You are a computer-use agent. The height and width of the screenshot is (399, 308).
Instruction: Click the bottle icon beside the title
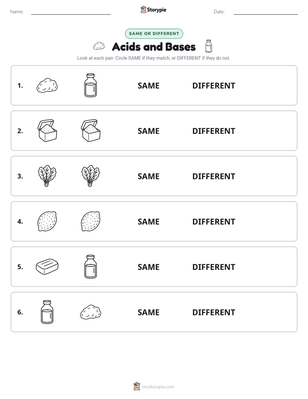pyautogui.click(x=209, y=46)
